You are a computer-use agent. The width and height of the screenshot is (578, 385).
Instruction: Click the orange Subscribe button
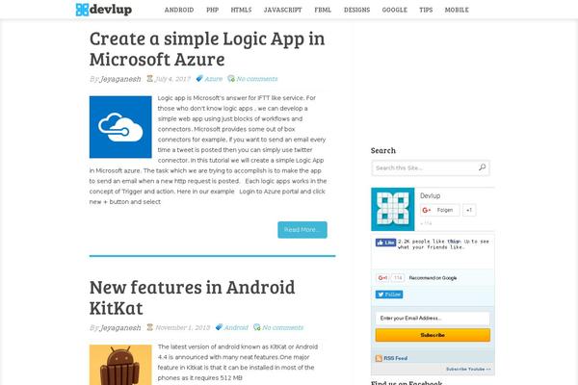(x=433, y=335)
